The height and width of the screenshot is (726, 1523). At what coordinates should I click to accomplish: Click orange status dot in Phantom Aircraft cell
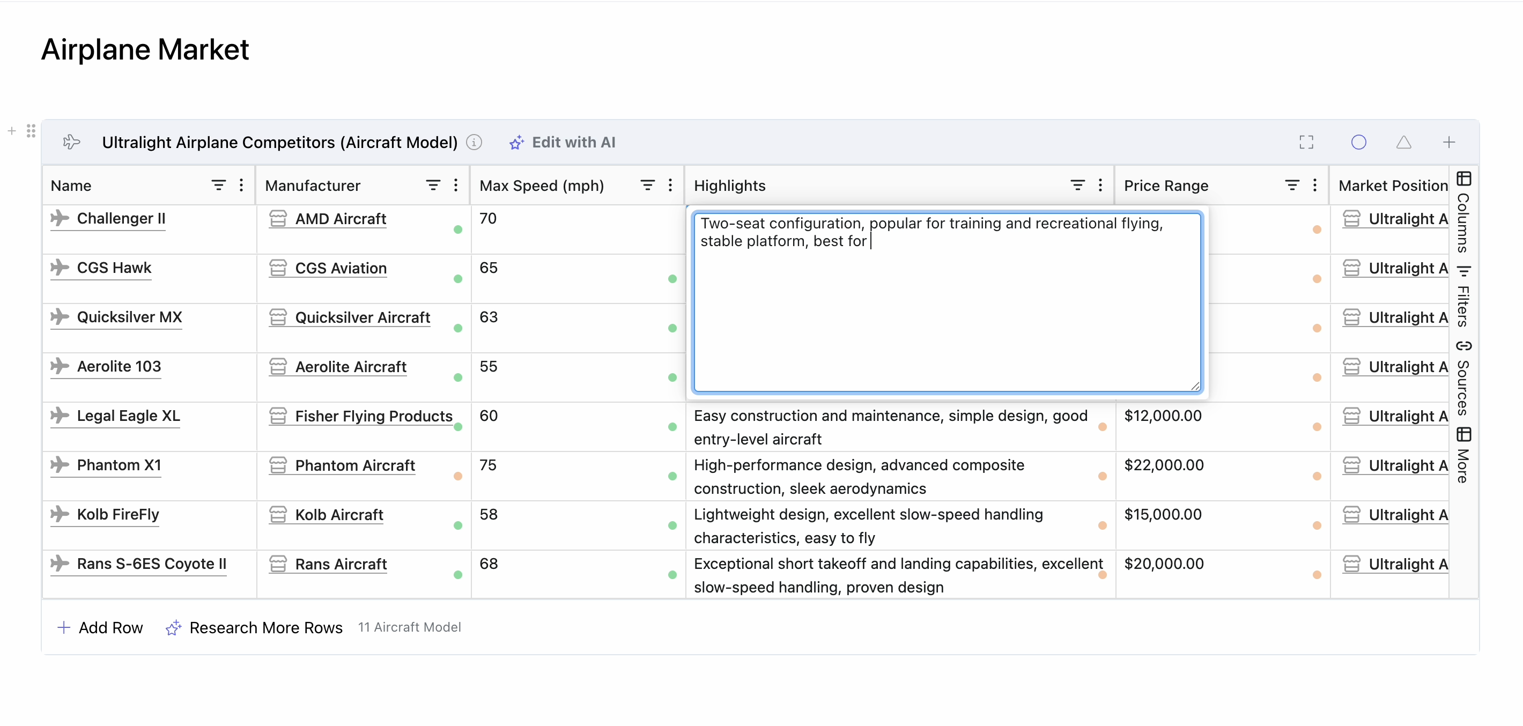tap(457, 476)
